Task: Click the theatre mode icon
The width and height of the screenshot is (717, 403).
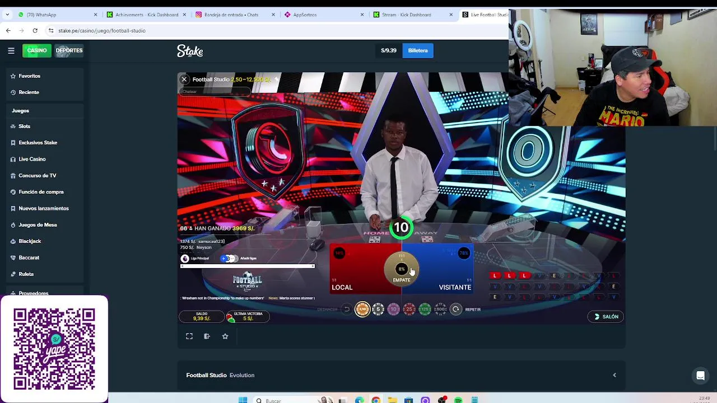Action: (x=207, y=336)
